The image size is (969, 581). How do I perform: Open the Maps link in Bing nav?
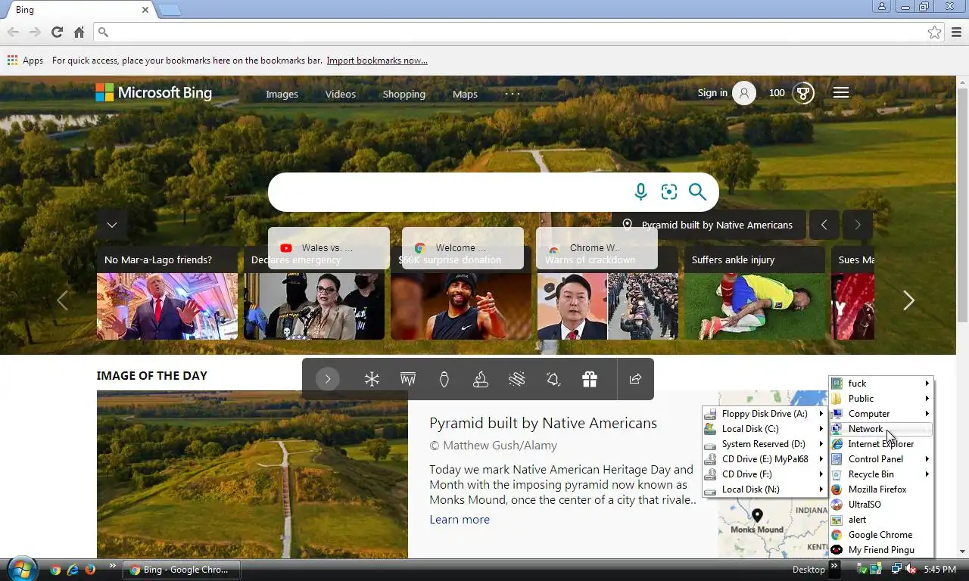465,94
